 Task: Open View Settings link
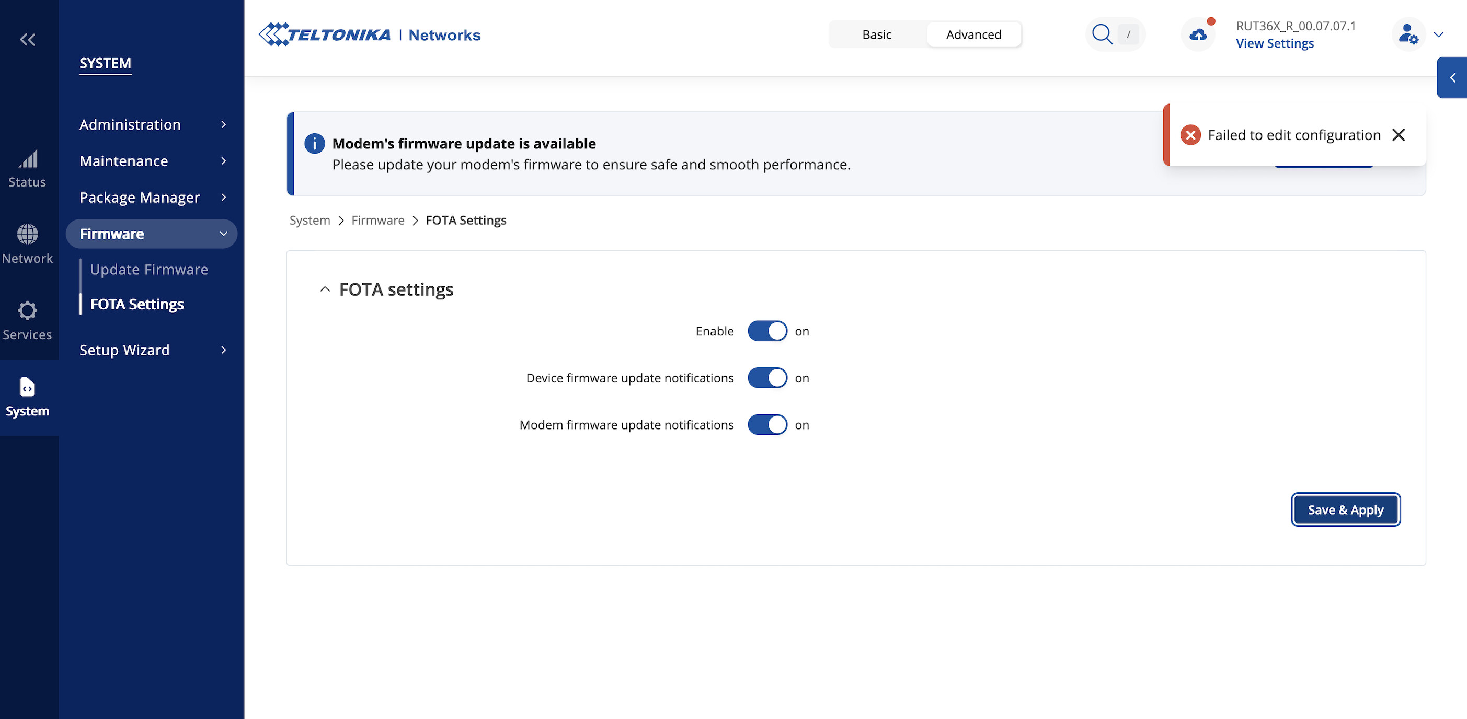(1275, 43)
